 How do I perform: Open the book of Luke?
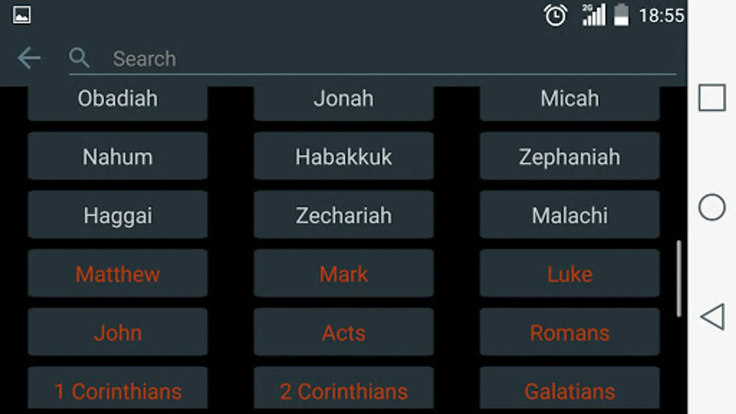tap(569, 273)
